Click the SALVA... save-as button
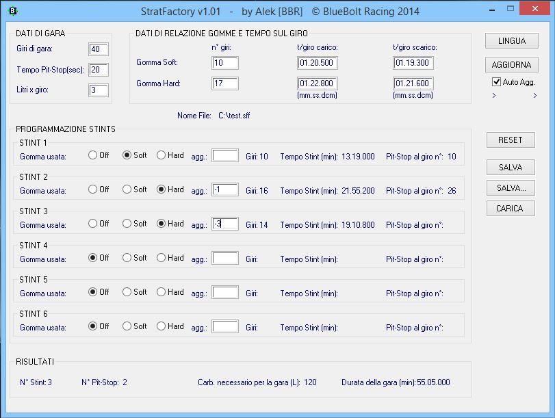The image size is (555, 418). pyautogui.click(x=511, y=188)
